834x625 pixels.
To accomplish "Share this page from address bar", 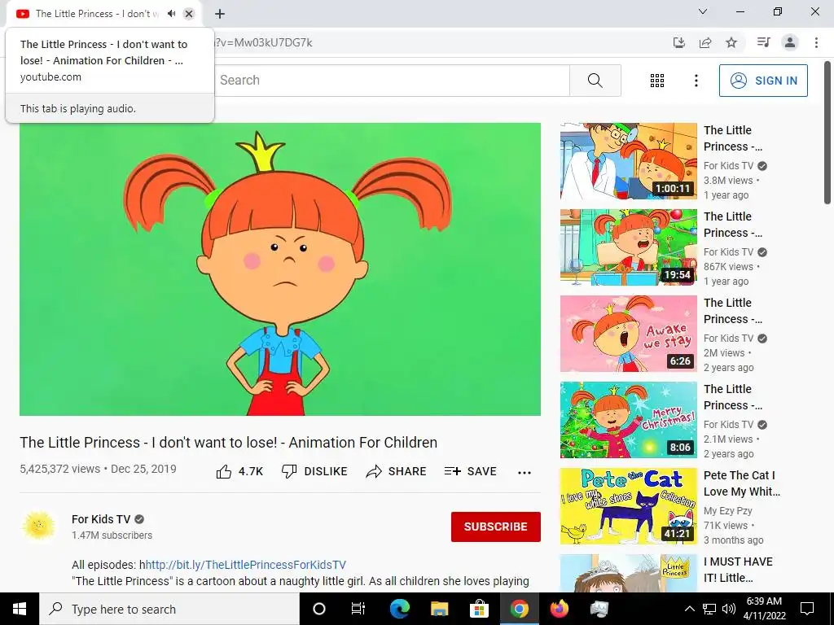I will (x=705, y=42).
